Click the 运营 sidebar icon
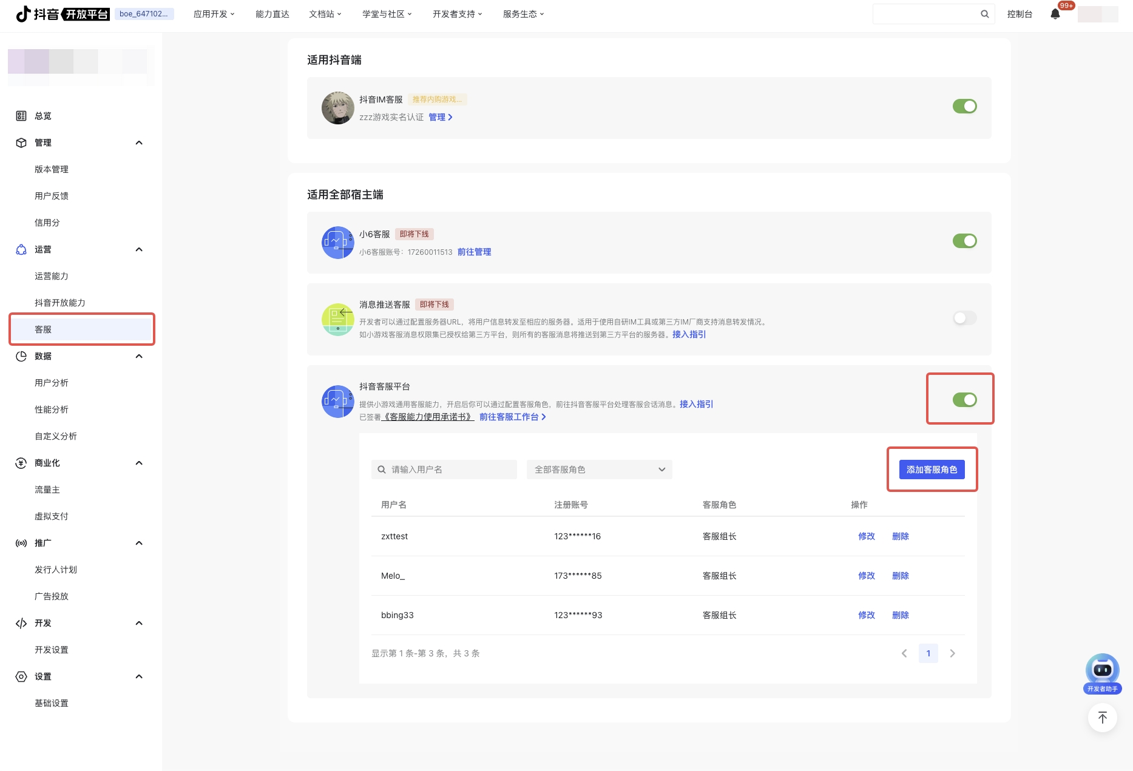The height and width of the screenshot is (771, 1133). (21, 249)
